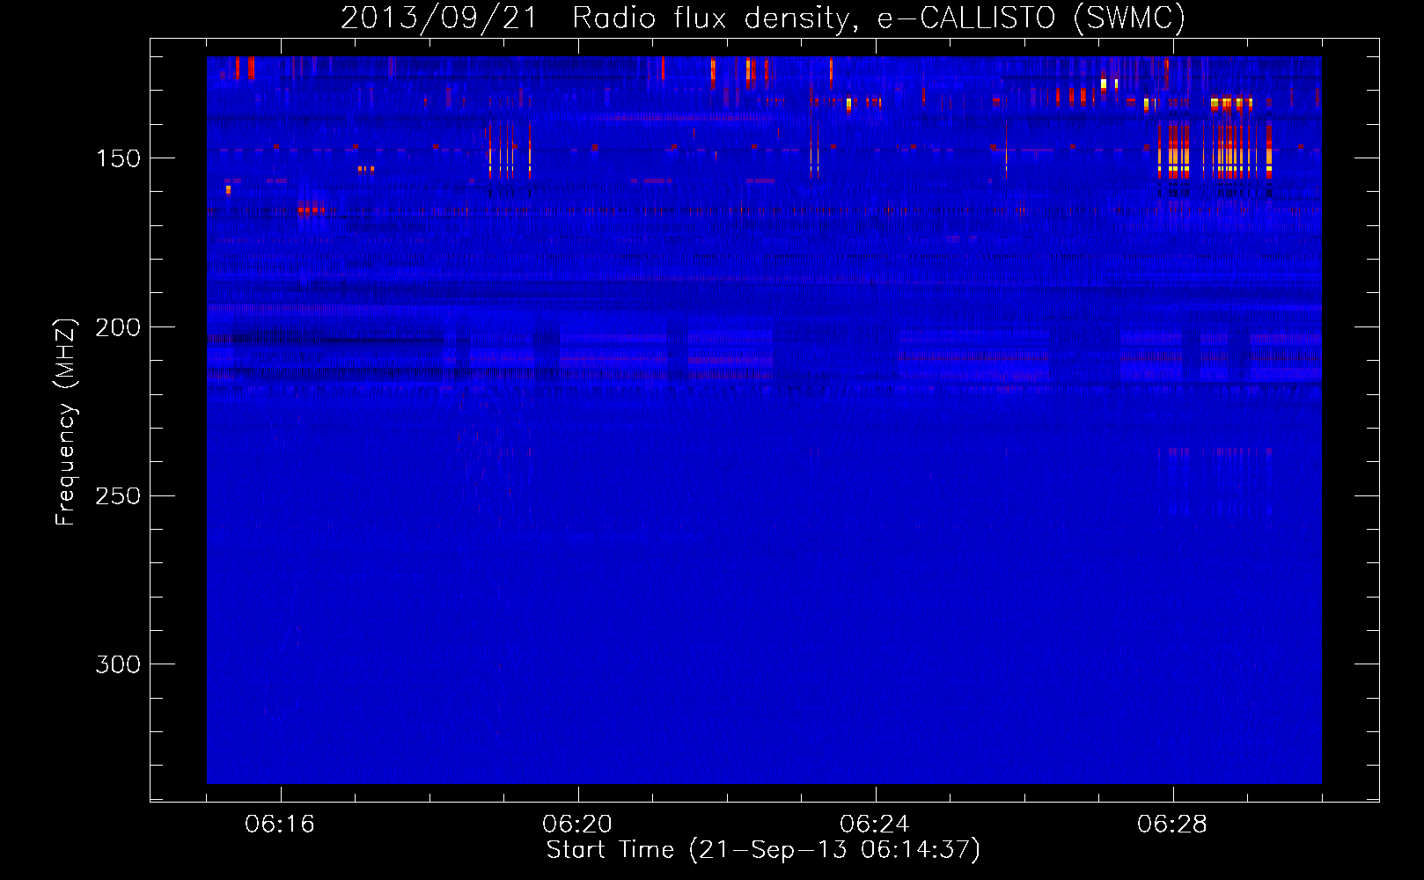Viewport: 1424px width, 880px height.
Task: Click the 'Start Time (21-Sep-13 06:14:37)' axis label
Action: tap(763, 850)
